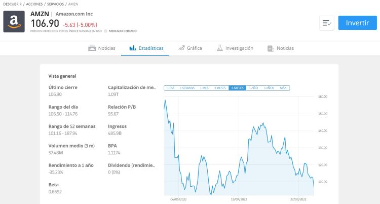The height and width of the screenshot is (204, 380).
Task: Click the Dividendo value 0 (0%)
Action: pyautogui.click(x=114, y=172)
